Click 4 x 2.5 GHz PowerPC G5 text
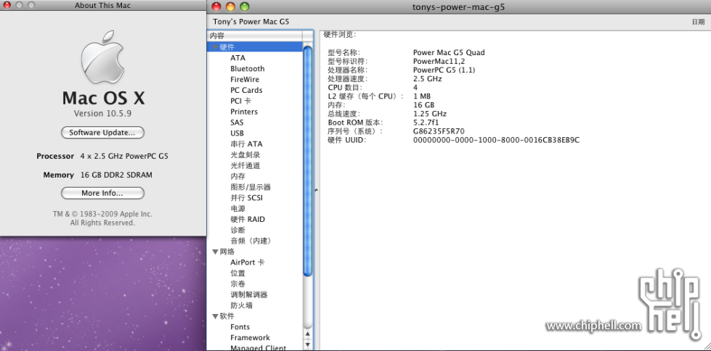This screenshot has height=351, width=711. pos(124,156)
